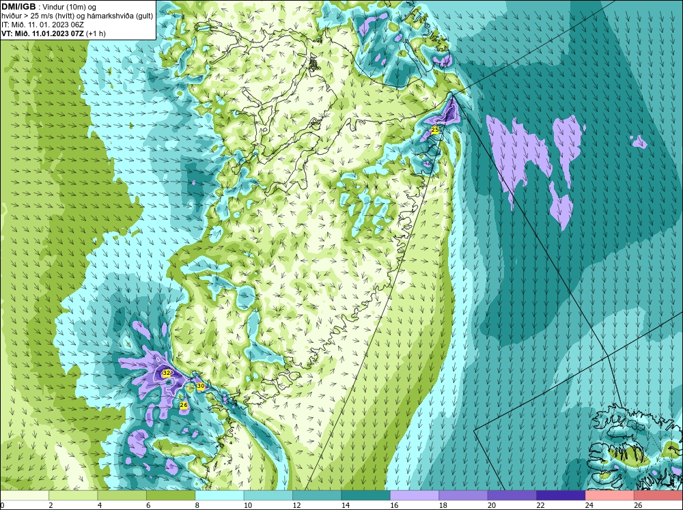Click the yellow gust label '25'
This screenshot has height=510, width=683.
point(434,130)
